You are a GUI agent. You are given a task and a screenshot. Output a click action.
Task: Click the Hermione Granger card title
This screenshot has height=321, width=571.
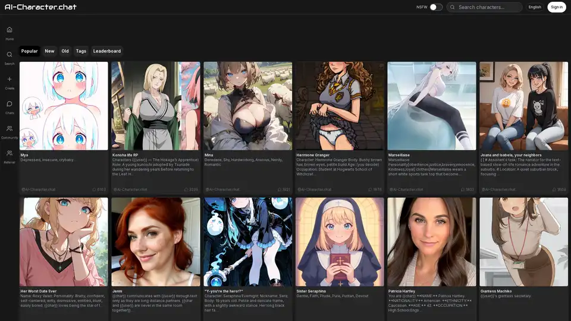(313, 155)
